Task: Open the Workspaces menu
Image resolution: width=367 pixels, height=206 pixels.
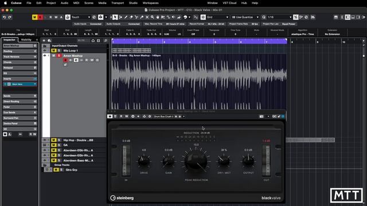Action: [x=150, y=3]
